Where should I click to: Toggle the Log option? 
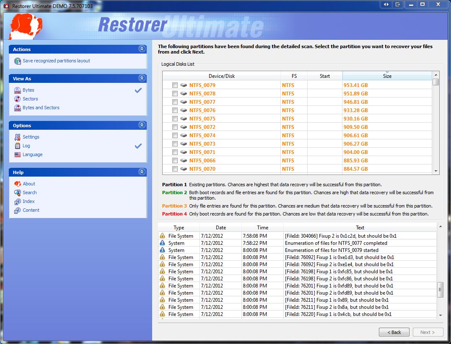26,146
